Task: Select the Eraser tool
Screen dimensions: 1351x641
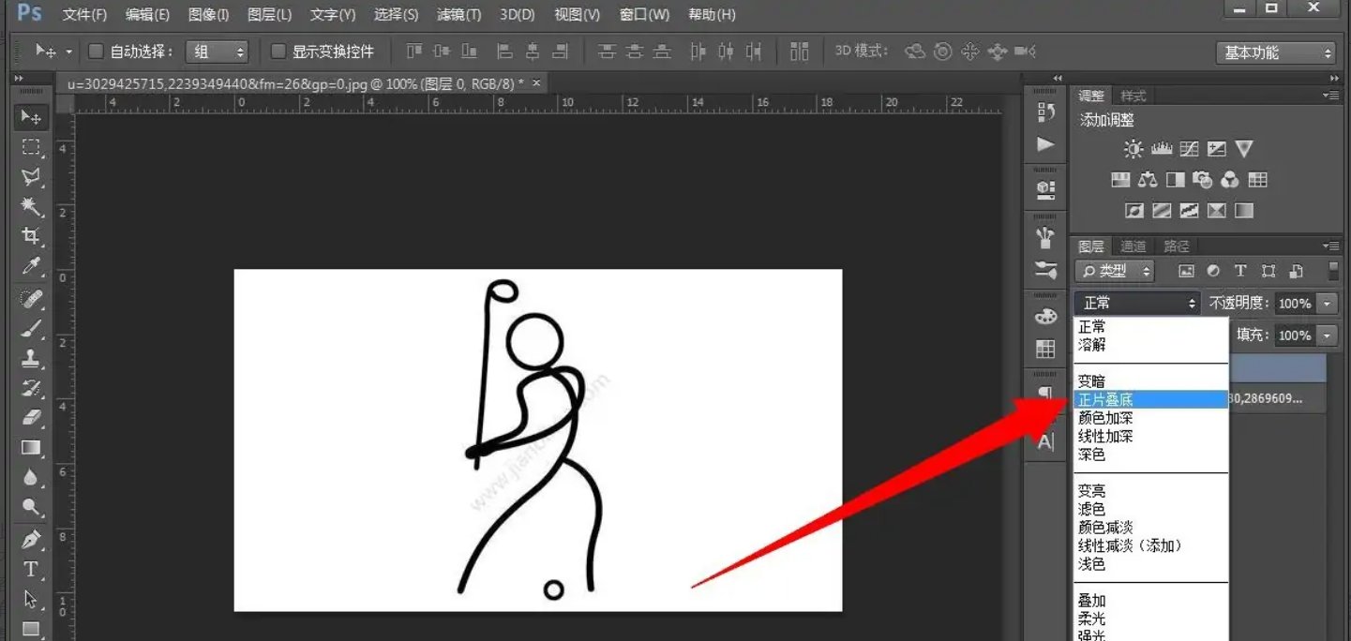Action: pyautogui.click(x=31, y=417)
